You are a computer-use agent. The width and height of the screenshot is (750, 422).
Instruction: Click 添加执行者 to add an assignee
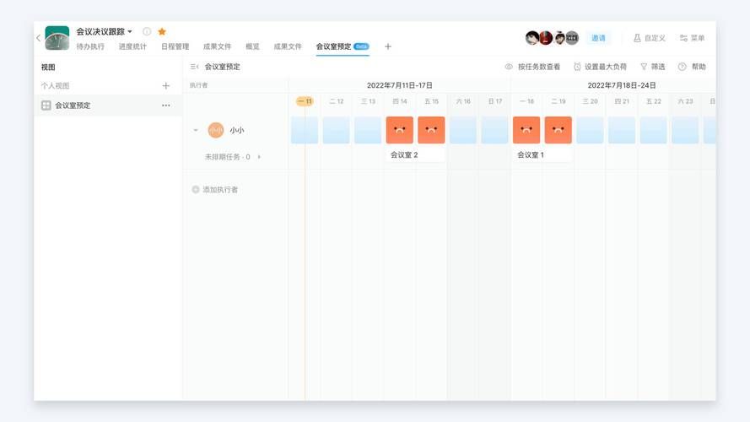click(215, 189)
